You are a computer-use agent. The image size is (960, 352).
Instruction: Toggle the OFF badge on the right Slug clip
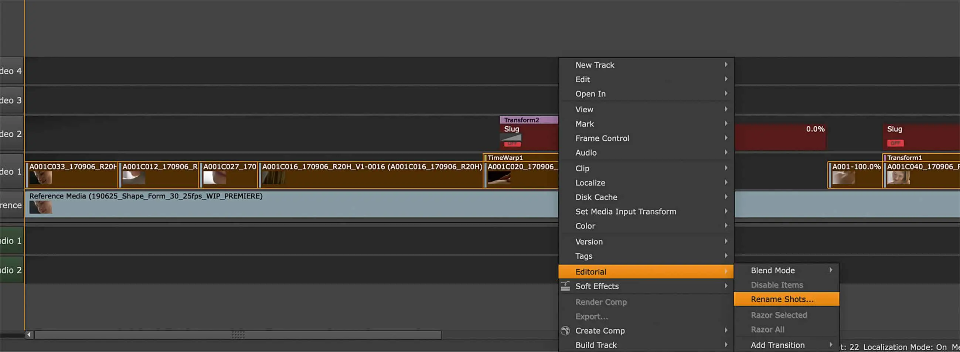pyautogui.click(x=895, y=143)
